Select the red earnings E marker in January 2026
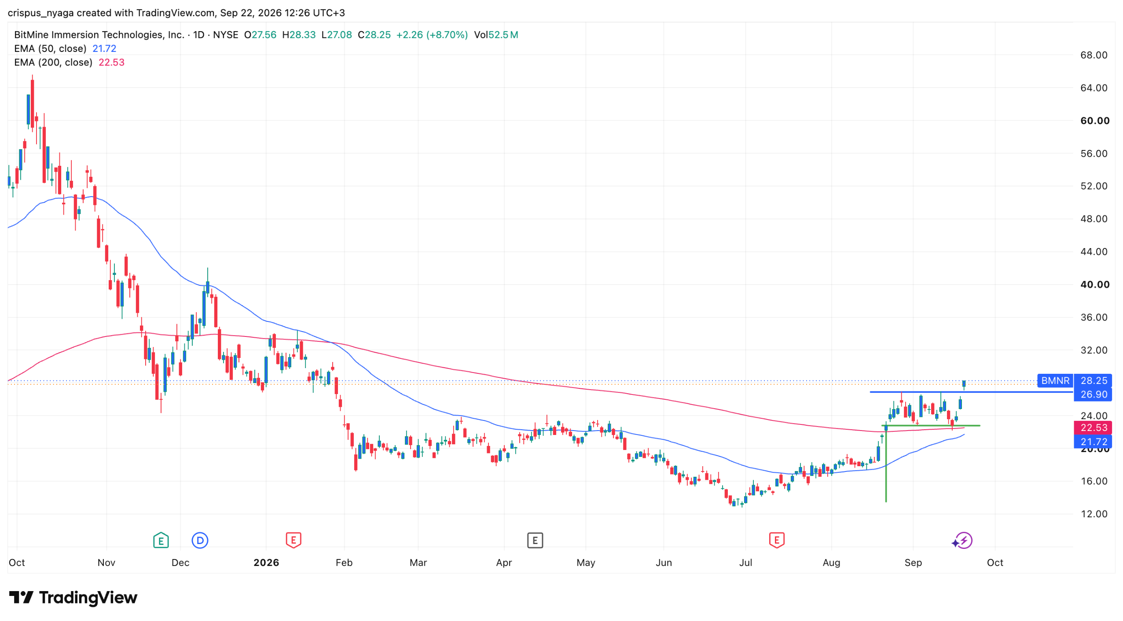The width and height of the screenshot is (1123, 621). click(294, 540)
